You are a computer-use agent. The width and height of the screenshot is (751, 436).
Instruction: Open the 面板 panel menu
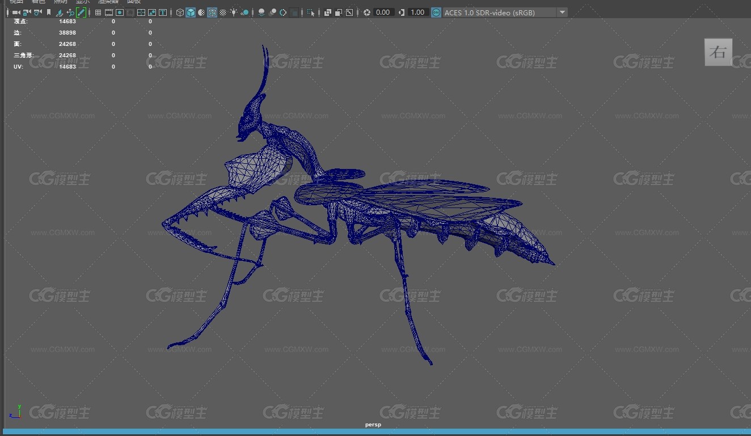point(134,2)
